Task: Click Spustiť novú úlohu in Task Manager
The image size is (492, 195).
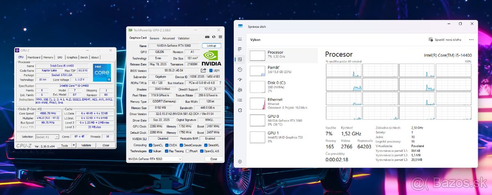Action: tap(445, 40)
